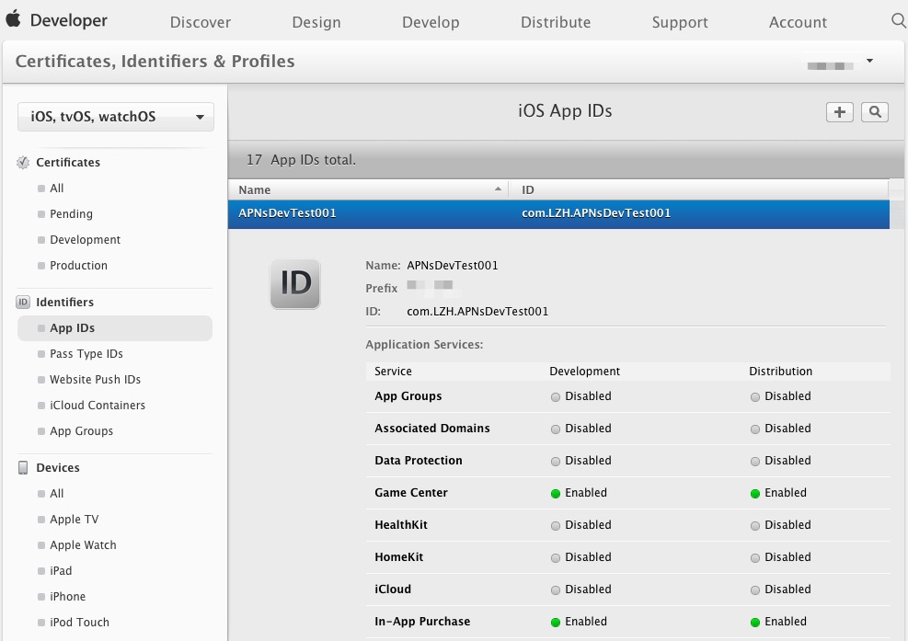Click the Apple logo icon

click(13, 19)
